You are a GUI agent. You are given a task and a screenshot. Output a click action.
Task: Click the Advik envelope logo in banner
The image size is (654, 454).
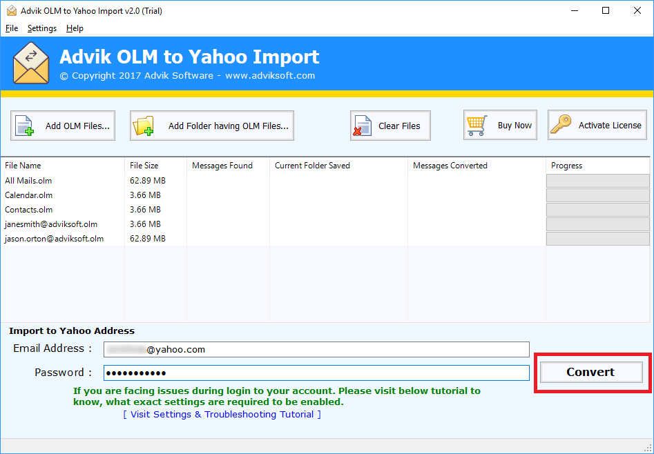coord(31,63)
